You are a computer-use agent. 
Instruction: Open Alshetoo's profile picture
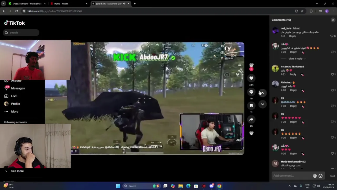275,84
